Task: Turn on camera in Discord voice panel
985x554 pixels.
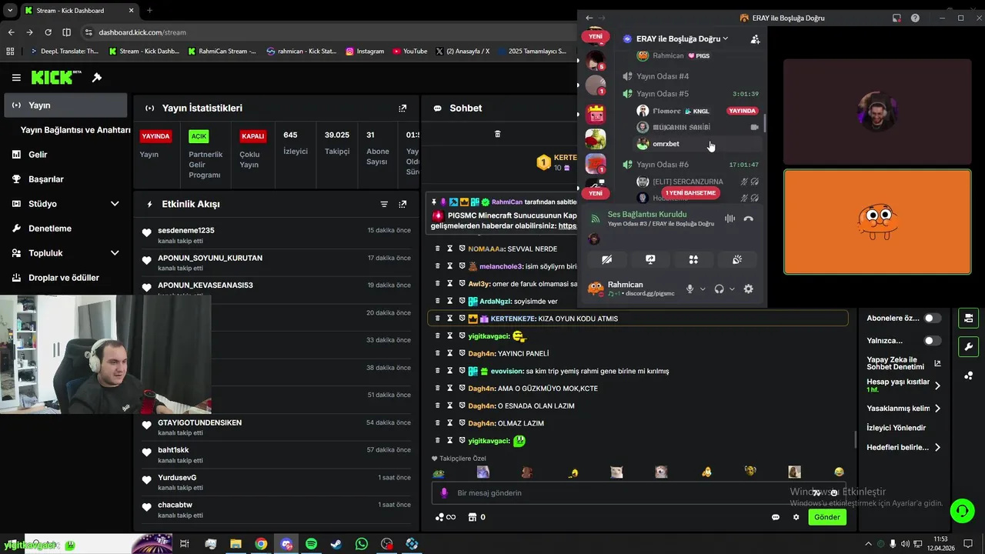Action: [x=606, y=260]
